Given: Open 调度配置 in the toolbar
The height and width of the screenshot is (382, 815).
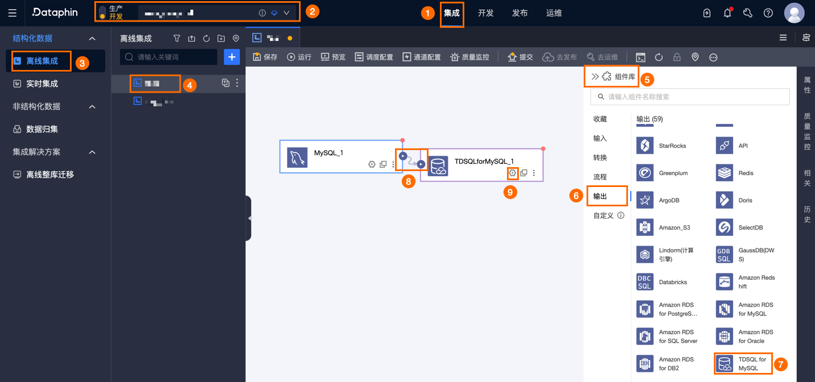Looking at the screenshot, I should [374, 57].
